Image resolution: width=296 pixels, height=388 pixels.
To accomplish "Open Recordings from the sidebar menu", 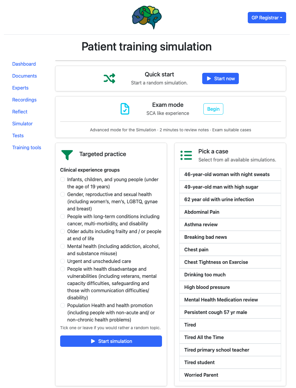I will (x=24, y=100).
